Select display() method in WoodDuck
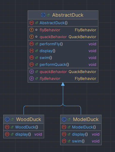Image resolution: width=115 pixels, height=152 pixels. (24, 134)
